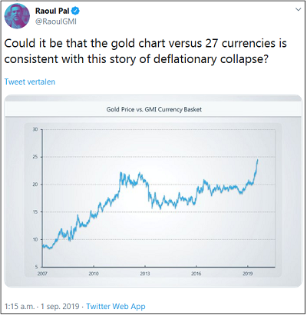Image resolution: width=307 pixels, height=316 pixels.
Task: Click the blue verified badge
Action: point(75,11)
